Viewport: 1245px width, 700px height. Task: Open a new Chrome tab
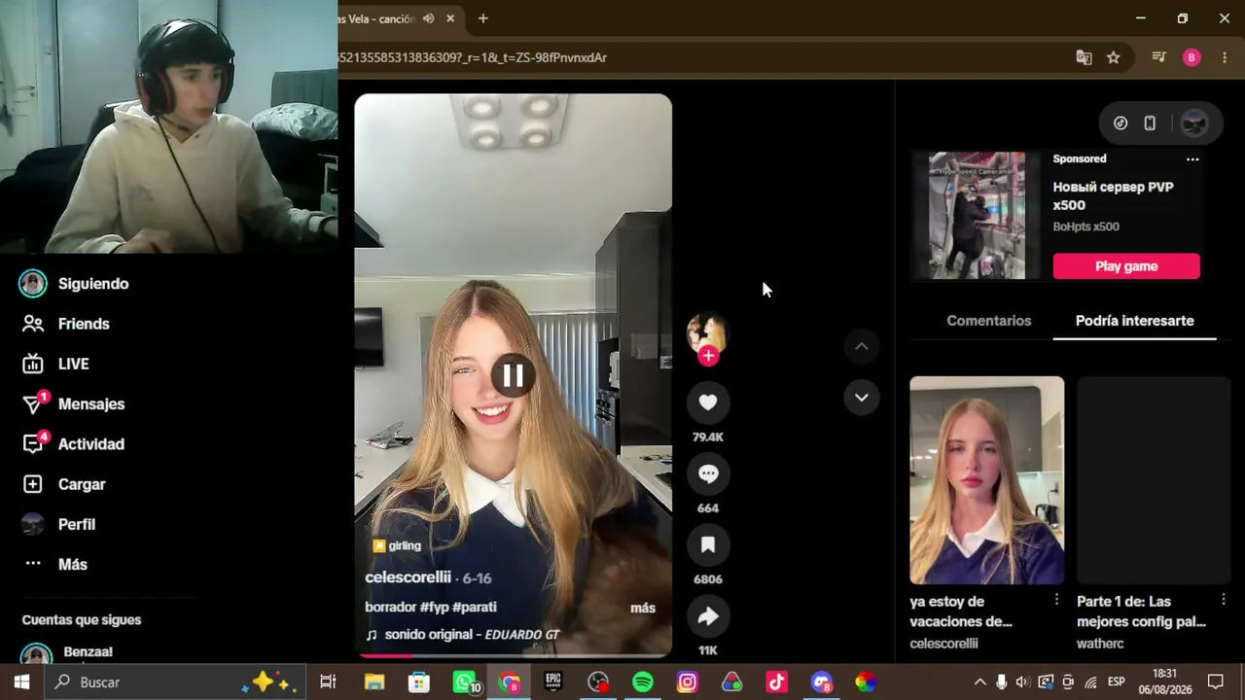click(482, 18)
